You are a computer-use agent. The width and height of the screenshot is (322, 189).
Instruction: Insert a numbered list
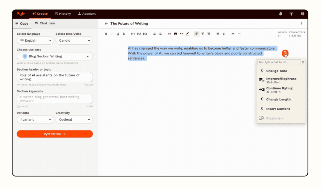160,34
